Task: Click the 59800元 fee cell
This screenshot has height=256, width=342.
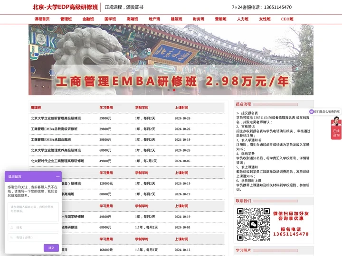Action: (x=105, y=118)
